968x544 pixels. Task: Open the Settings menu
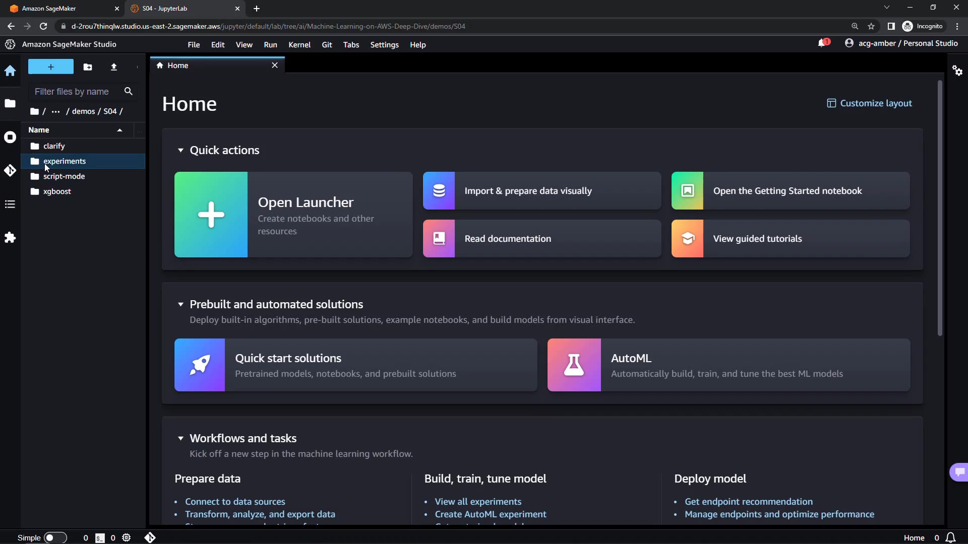coord(384,45)
